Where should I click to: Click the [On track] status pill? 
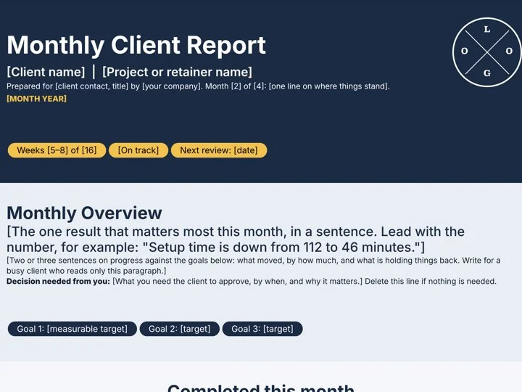pyautogui.click(x=138, y=150)
